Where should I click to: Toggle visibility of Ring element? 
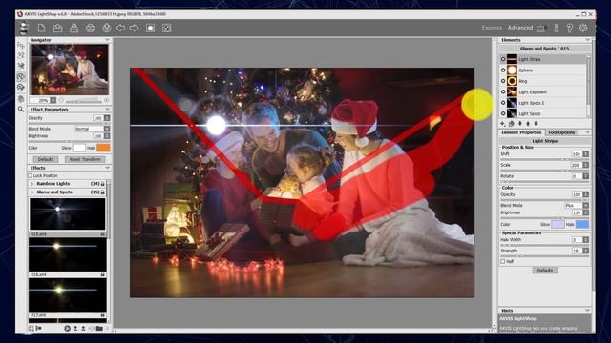503,81
